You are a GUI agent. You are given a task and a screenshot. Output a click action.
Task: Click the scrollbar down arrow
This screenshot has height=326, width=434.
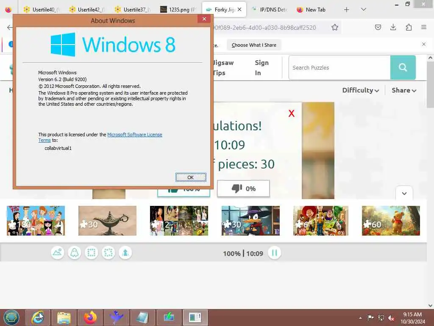click(x=430, y=306)
